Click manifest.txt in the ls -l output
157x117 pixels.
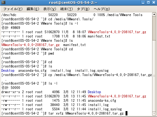pos(99,36)
